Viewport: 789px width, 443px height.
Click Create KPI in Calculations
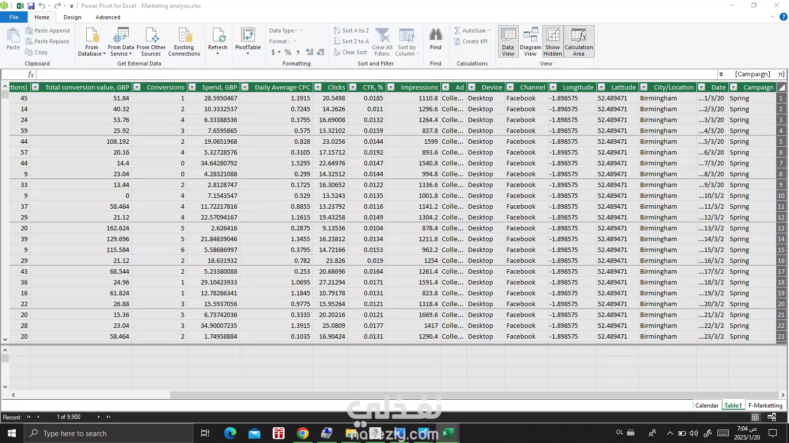471,41
